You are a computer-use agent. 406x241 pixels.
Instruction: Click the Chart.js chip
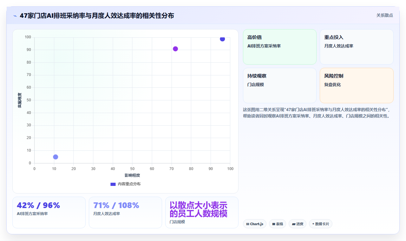pyautogui.click(x=255, y=224)
